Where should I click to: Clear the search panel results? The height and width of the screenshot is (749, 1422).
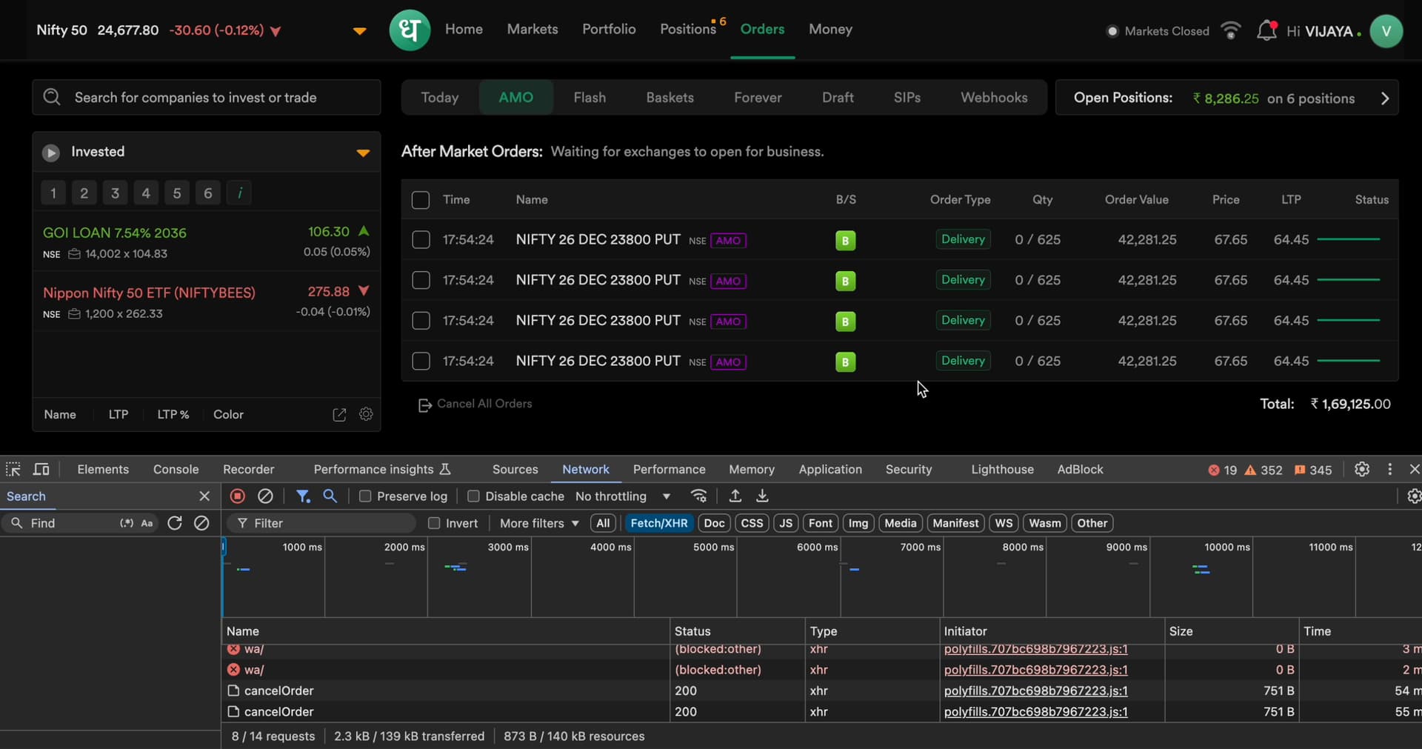(201, 523)
